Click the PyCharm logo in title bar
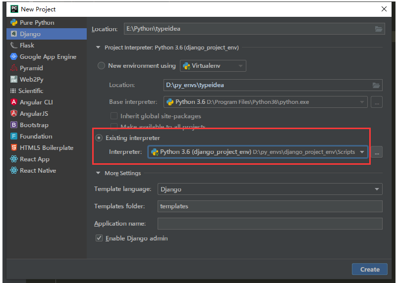The image size is (397, 283). coord(14,9)
